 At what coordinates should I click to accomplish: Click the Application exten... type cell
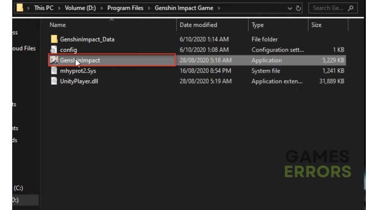277,81
